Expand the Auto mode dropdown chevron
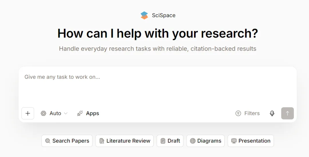Screen dimensions: 309x157 pyautogui.click(x=66, y=114)
